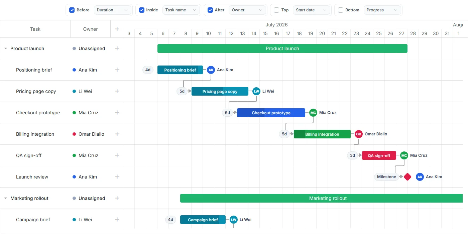Select Launch review in the task list
The image size is (468, 234).
click(32, 177)
